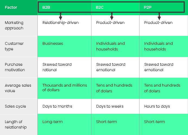Select the Businesses cell in green row

64,46
